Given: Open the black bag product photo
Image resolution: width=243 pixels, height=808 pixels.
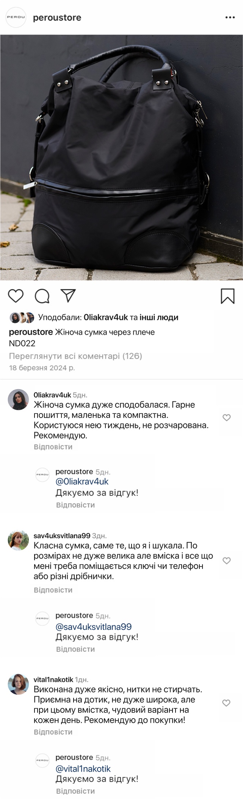Looking at the screenshot, I should click(121, 157).
